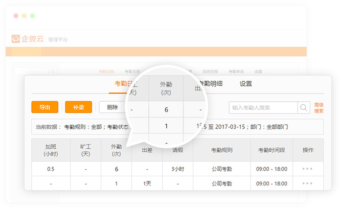Click 公司考勤 in the 1天 row

click(x=222, y=183)
